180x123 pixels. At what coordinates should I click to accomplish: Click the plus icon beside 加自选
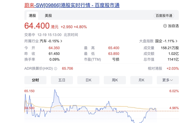[x=165, y=26]
